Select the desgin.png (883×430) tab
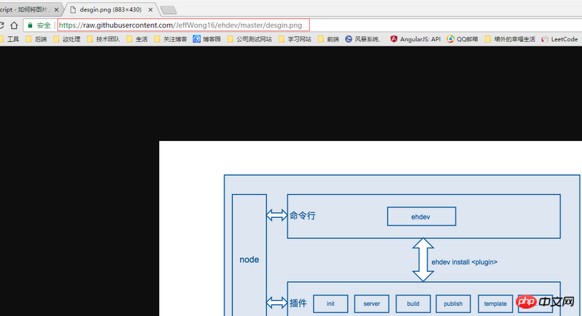This screenshot has width=582, height=316. tap(111, 9)
